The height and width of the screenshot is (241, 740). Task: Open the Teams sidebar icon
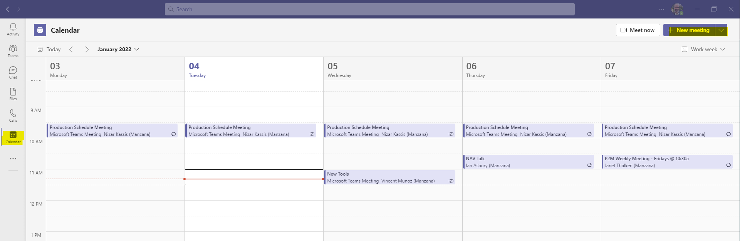point(13,51)
